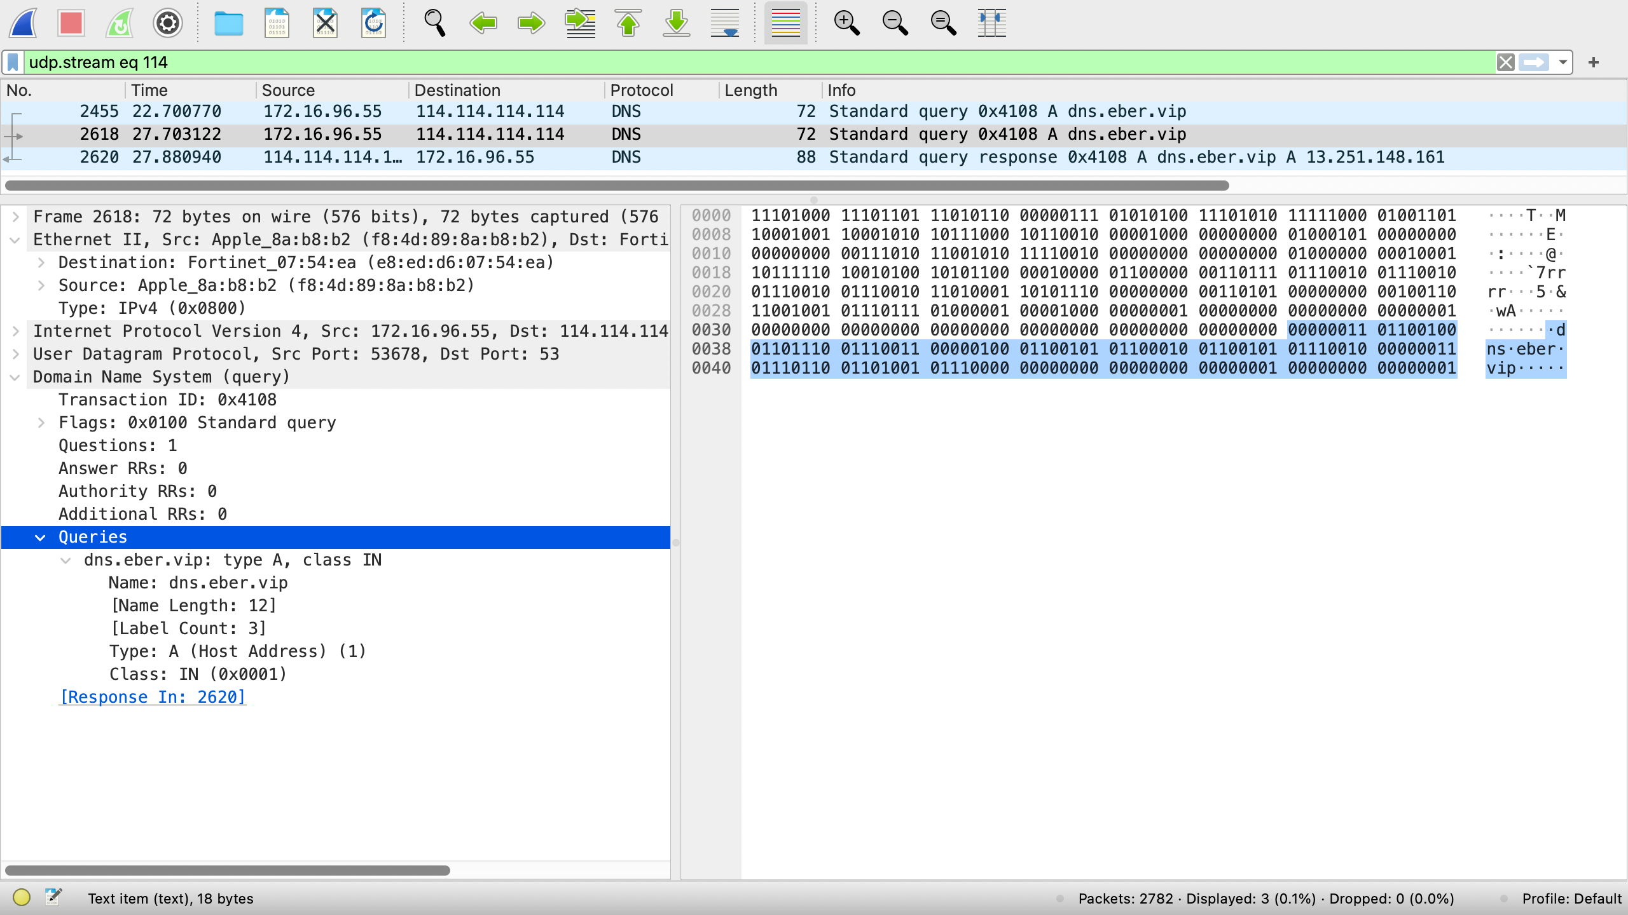This screenshot has width=1628, height=915.
Task: Select packet 2455 in the list
Action: (814, 112)
